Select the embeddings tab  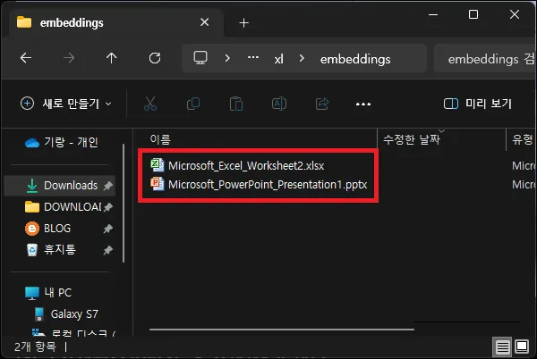116,22
